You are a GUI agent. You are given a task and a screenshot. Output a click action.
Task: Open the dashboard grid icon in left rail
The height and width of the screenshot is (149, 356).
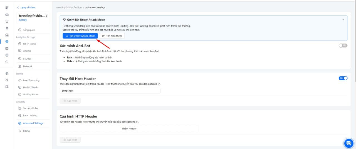coord(7,8)
